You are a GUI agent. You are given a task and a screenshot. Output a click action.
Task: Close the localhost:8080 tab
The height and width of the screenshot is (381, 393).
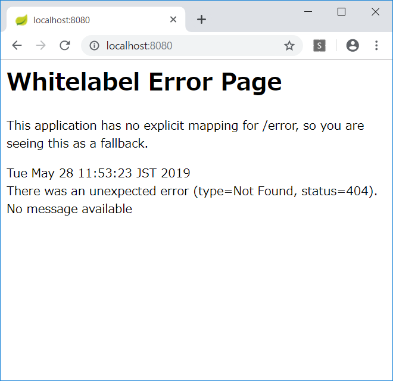173,20
